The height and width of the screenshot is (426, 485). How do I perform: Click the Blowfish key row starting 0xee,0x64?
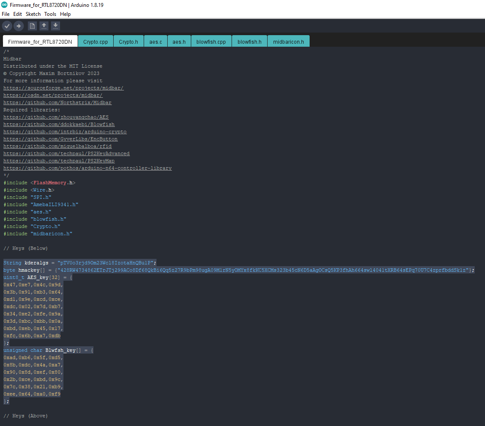point(32,394)
